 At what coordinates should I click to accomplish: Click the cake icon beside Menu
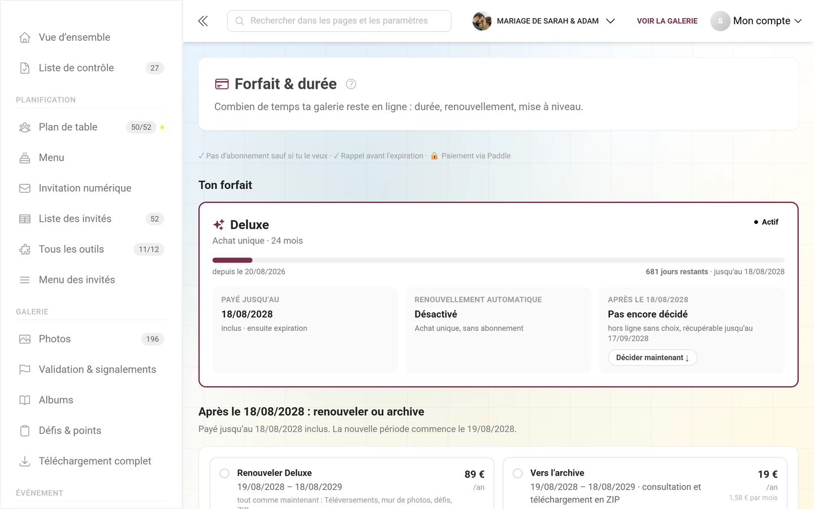coord(25,158)
